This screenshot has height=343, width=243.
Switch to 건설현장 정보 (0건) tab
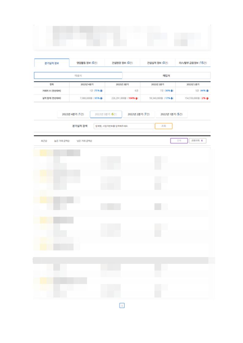122,63
